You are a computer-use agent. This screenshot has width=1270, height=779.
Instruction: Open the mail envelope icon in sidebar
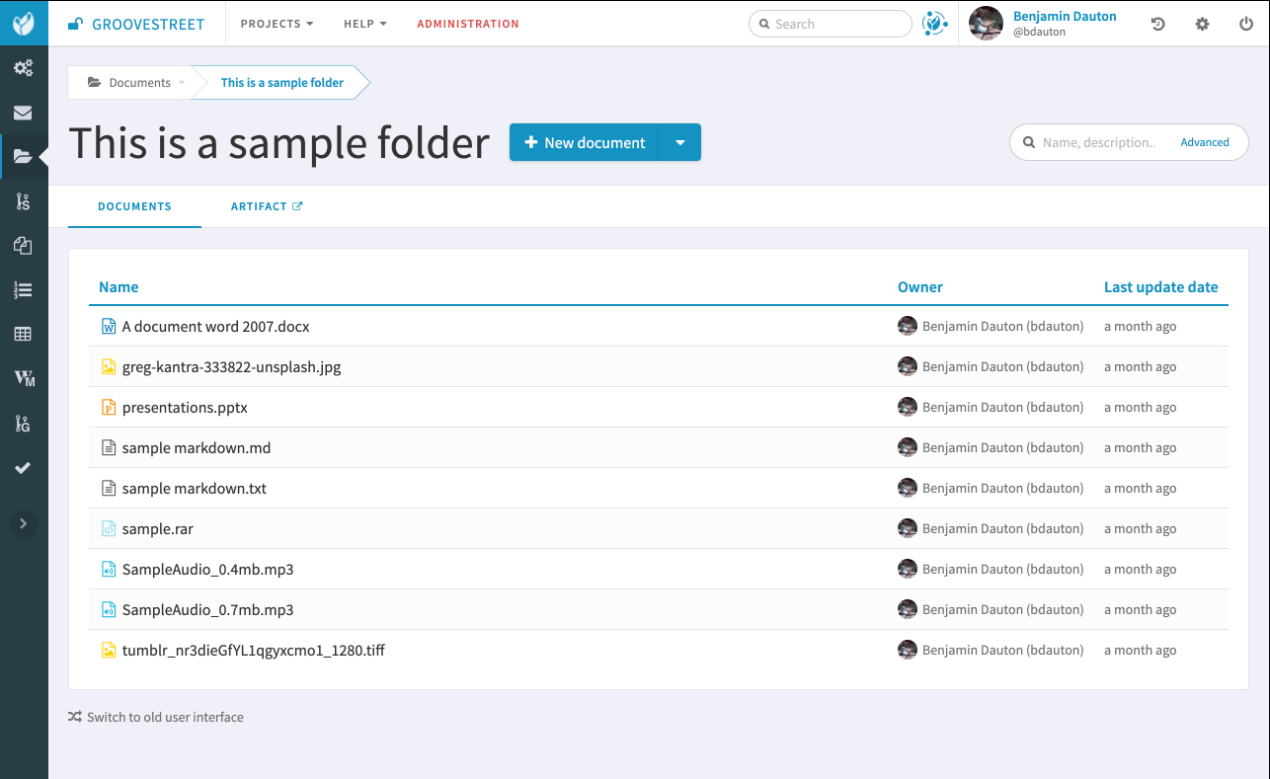point(23,113)
